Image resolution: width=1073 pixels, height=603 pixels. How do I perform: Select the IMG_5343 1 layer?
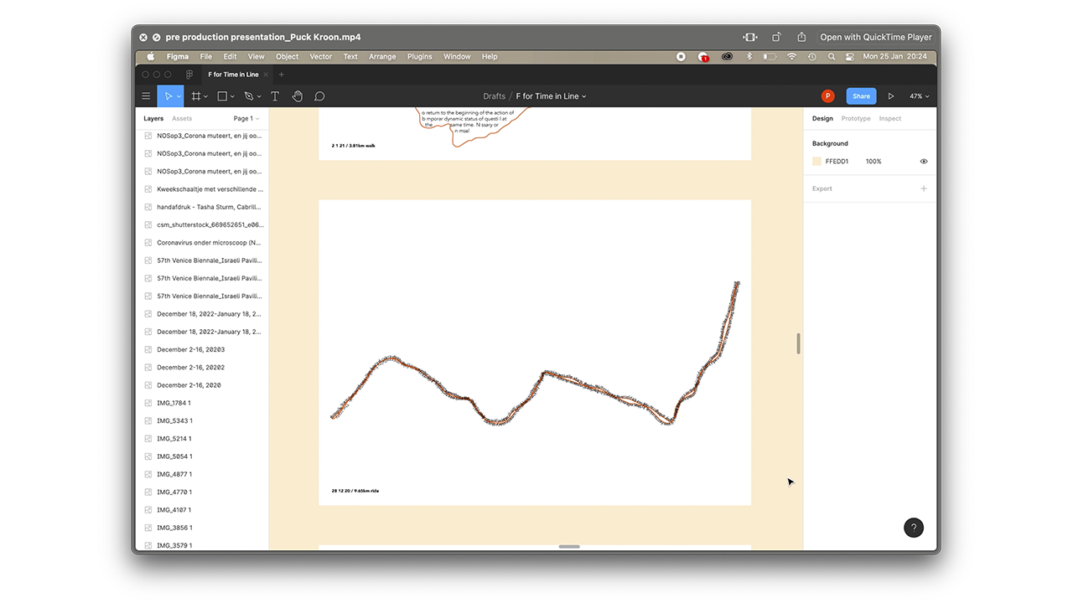click(x=201, y=421)
